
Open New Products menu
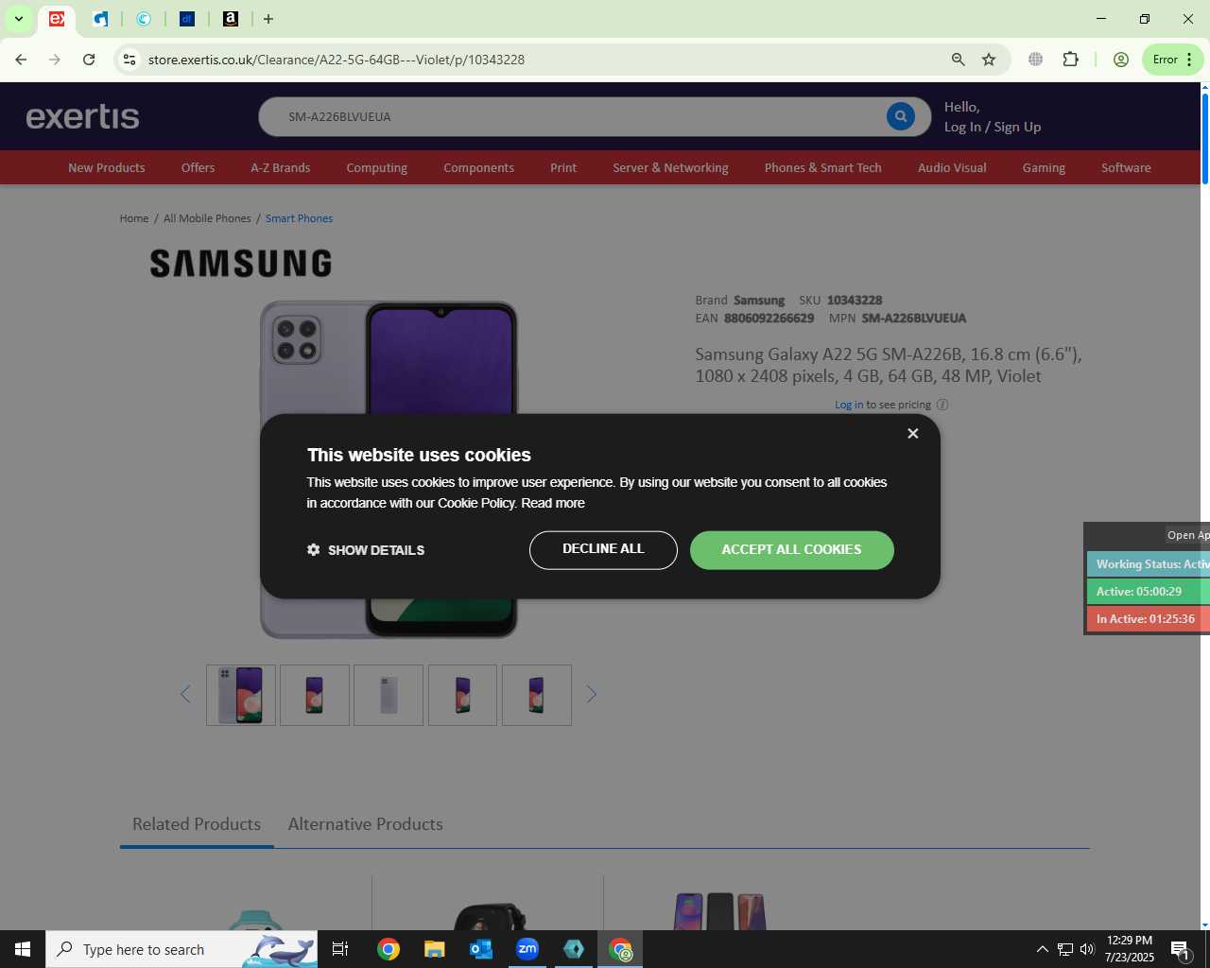(x=107, y=167)
